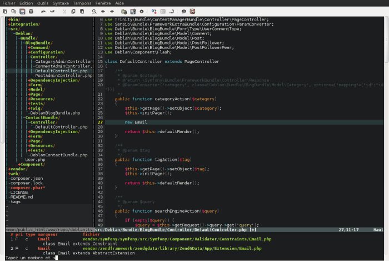Click 'new Email' on line 27

(136, 122)
